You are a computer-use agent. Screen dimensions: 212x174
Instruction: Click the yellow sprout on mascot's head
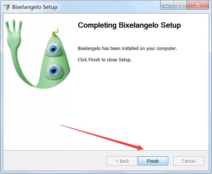pyautogui.click(x=55, y=32)
